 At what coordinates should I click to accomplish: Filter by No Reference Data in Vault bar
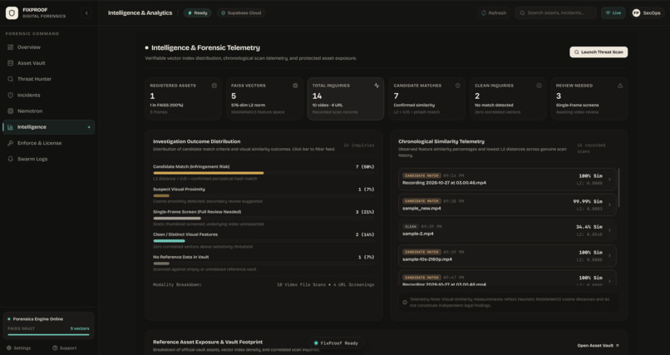pos(264,264)
